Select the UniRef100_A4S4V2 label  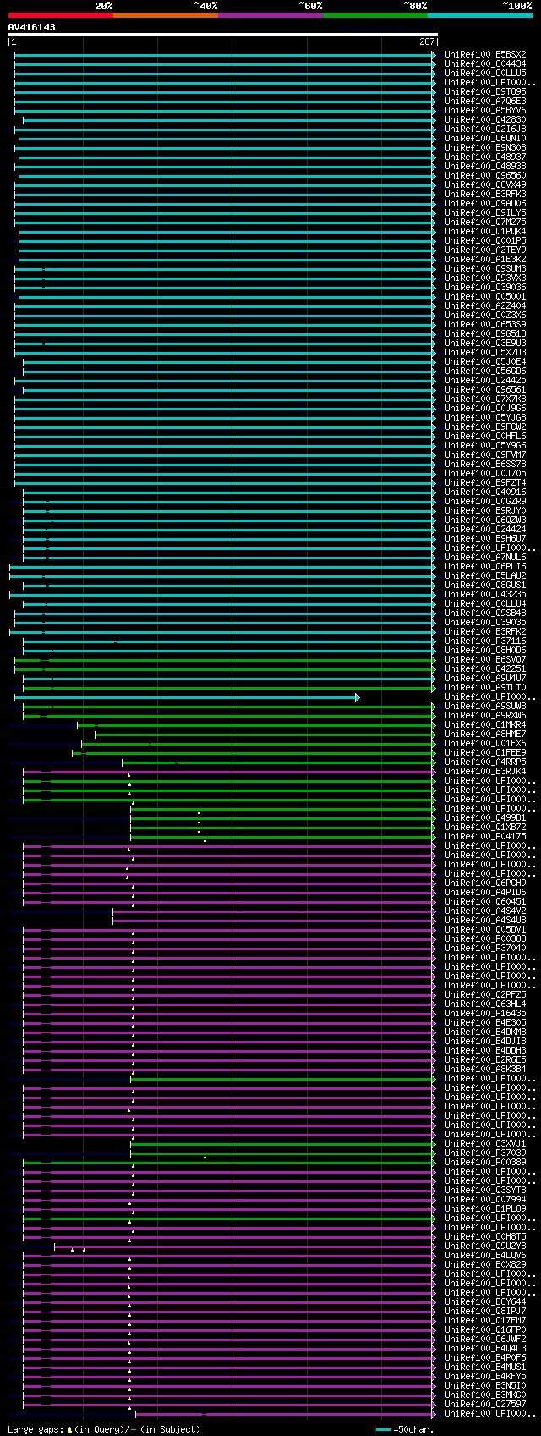485,911
